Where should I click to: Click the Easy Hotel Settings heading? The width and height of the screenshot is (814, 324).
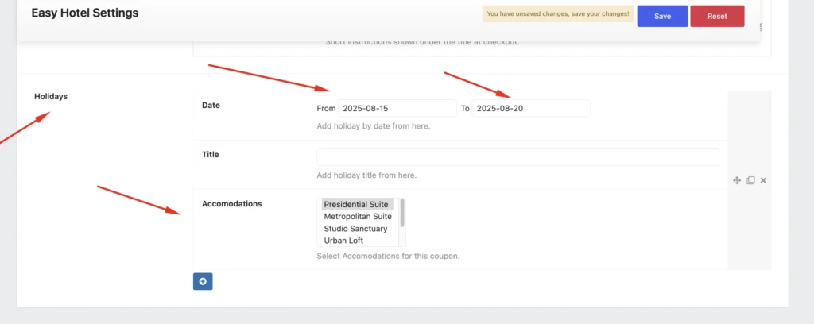point(85,13)
